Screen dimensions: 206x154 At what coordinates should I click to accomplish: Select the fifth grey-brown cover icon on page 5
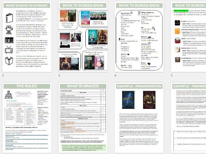point(178,60)
